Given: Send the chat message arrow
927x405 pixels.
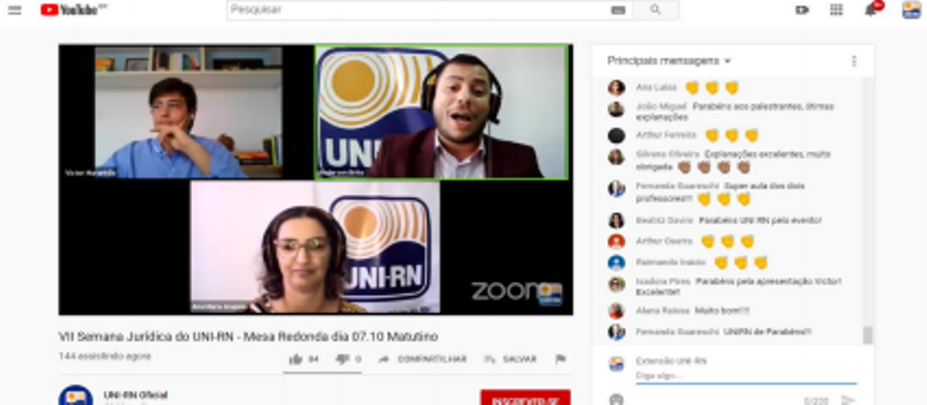Looking at the screenshot, I should (847, 400).
